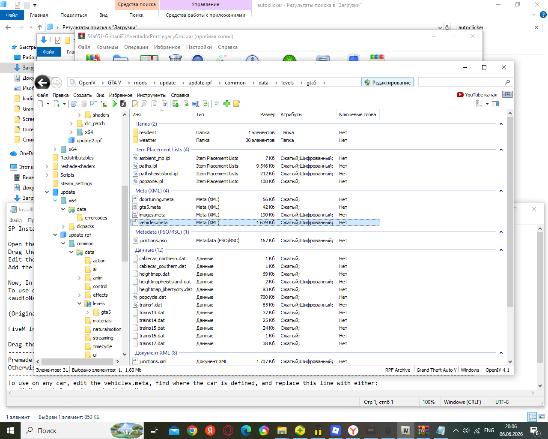548x439 pixels.
Task: Expand the Scripts tree node
Action: (47, 175)
